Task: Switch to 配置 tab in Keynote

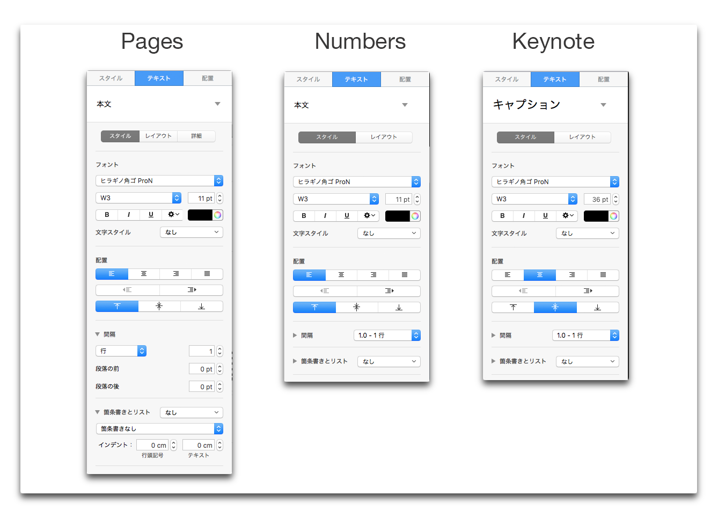Action: pyautogui.click(x=604, y=79)
